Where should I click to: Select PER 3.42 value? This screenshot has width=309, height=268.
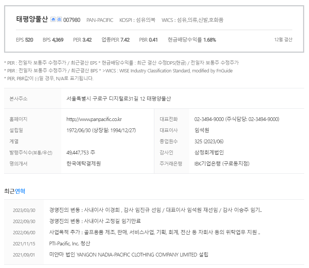pos(82,40)
